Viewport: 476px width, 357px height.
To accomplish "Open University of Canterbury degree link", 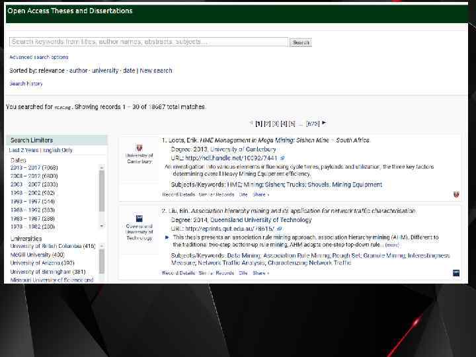I will click(243, 149).
